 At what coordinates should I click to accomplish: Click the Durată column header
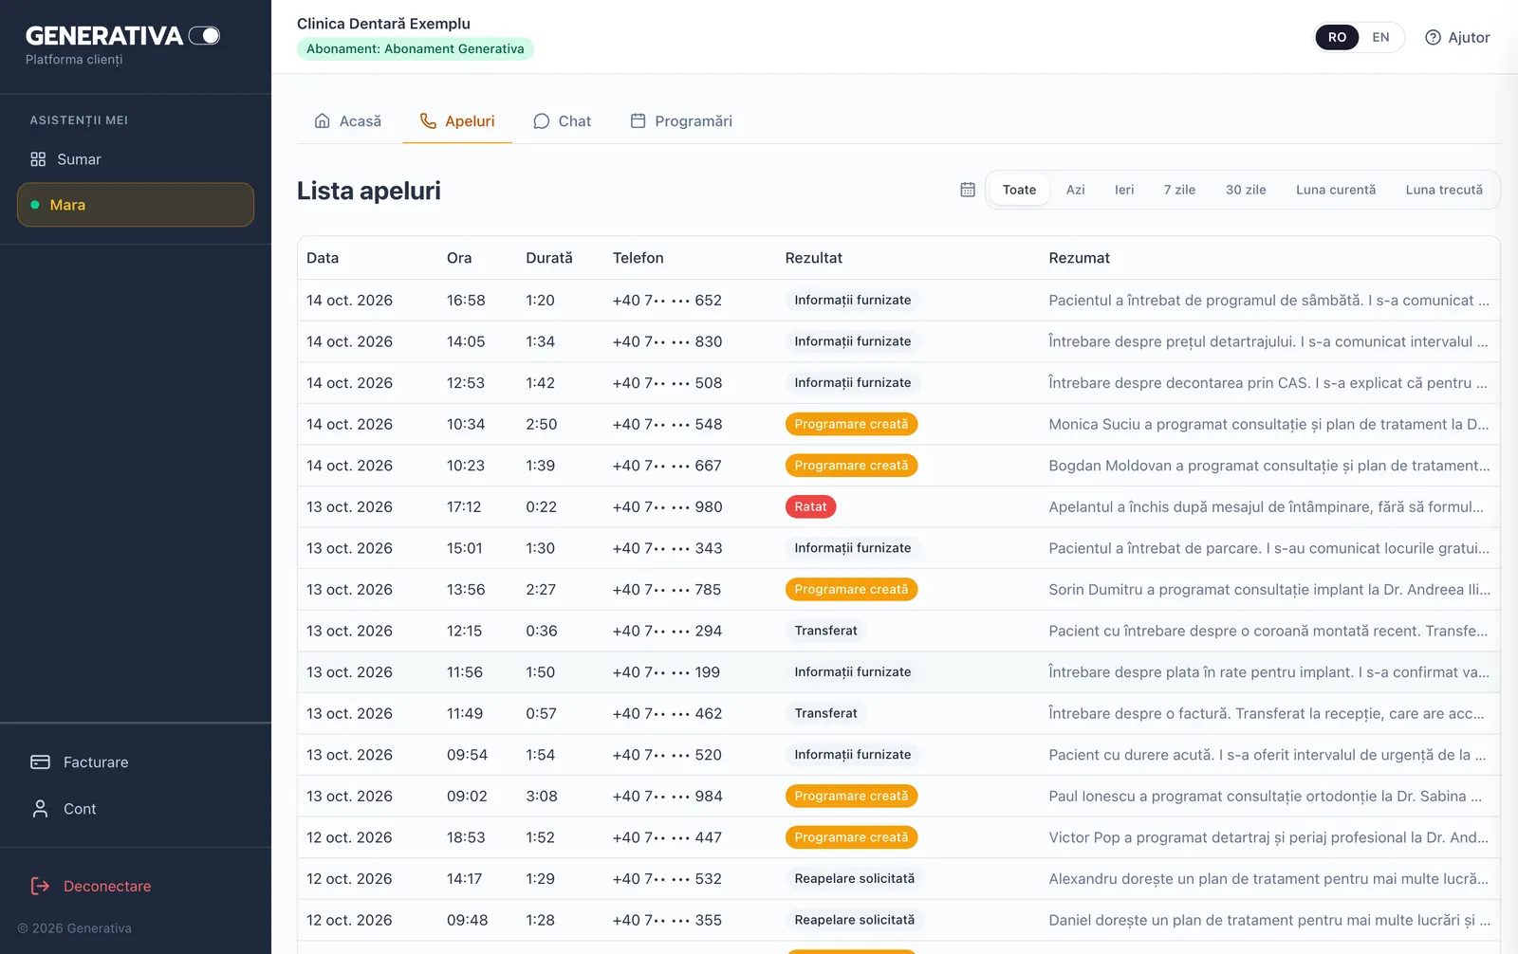point(549,258)
